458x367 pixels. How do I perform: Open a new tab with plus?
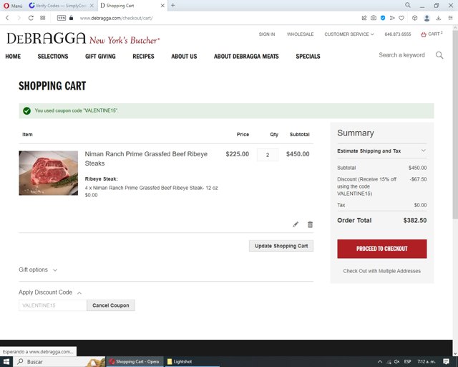coord(173,5)
